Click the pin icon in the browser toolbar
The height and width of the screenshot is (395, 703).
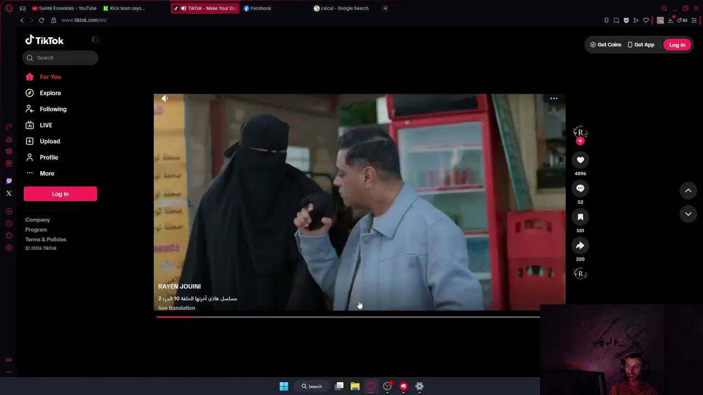click(x=606, y=20)
